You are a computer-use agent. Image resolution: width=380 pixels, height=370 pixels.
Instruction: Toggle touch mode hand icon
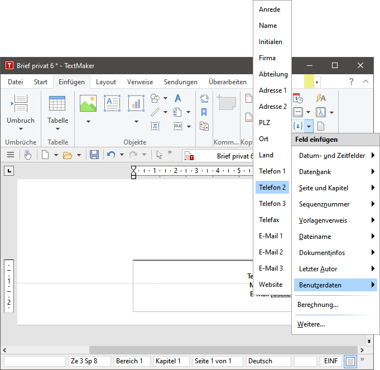28,155
